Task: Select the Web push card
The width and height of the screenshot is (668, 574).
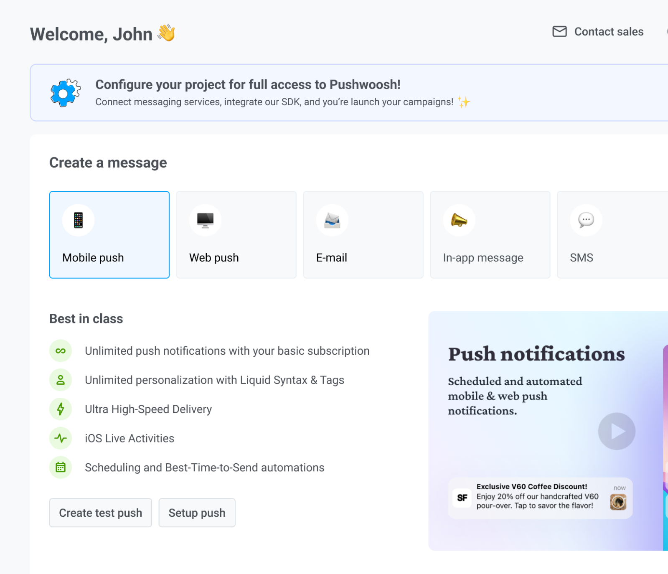Action: (x=236, y=235)
